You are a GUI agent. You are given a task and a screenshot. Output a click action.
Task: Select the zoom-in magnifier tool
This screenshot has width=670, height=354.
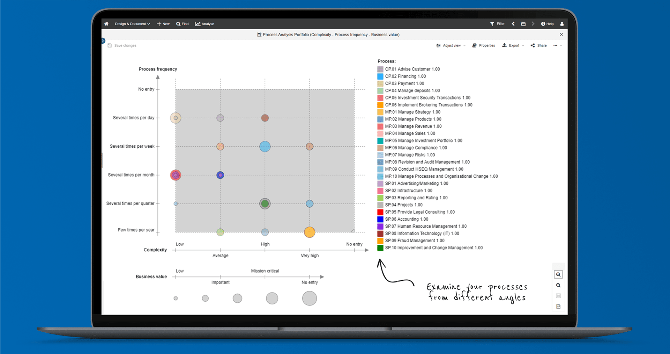click(558, 274)
